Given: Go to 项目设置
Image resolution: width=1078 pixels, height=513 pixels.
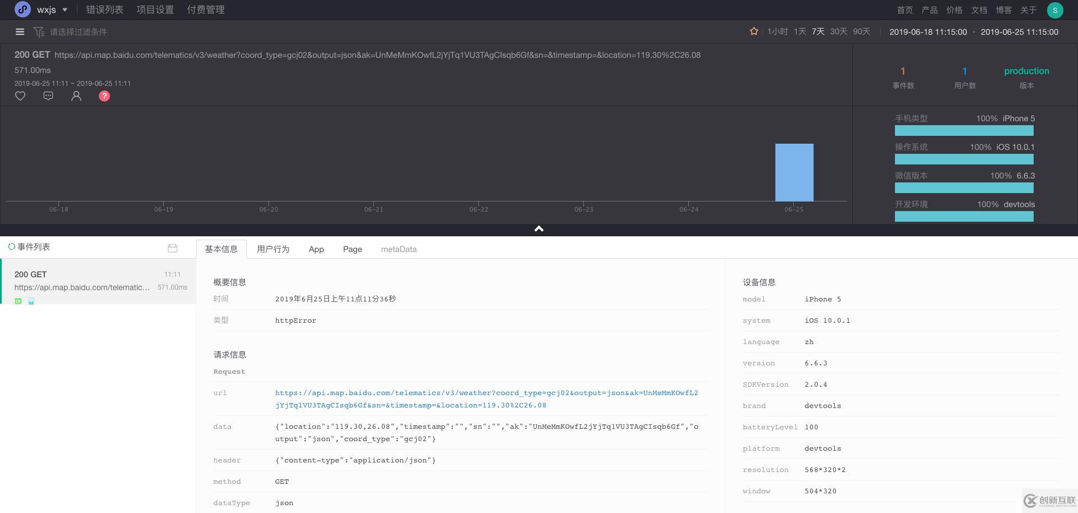Looking at the screenshot, I should tap(155, 10).
